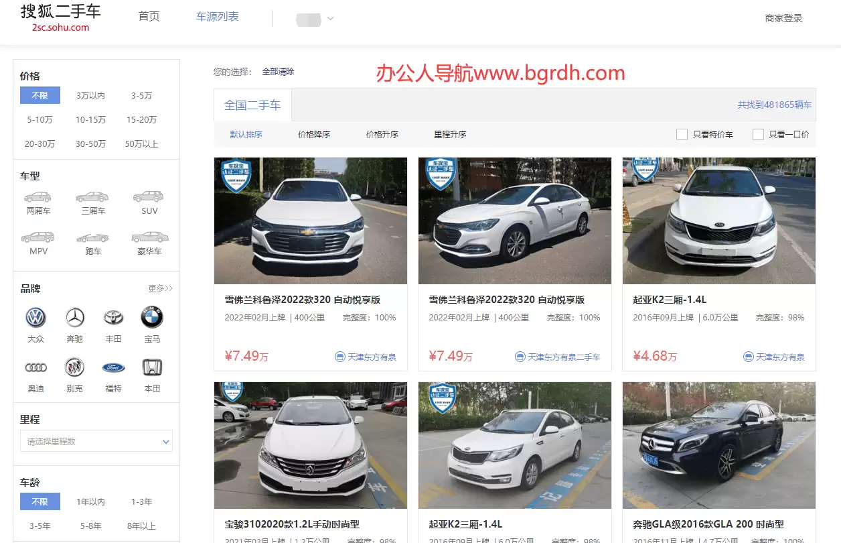The image size is (841, 543).
Task: Choose the 1-3年 car age filter
Action: tap(141, 501)
